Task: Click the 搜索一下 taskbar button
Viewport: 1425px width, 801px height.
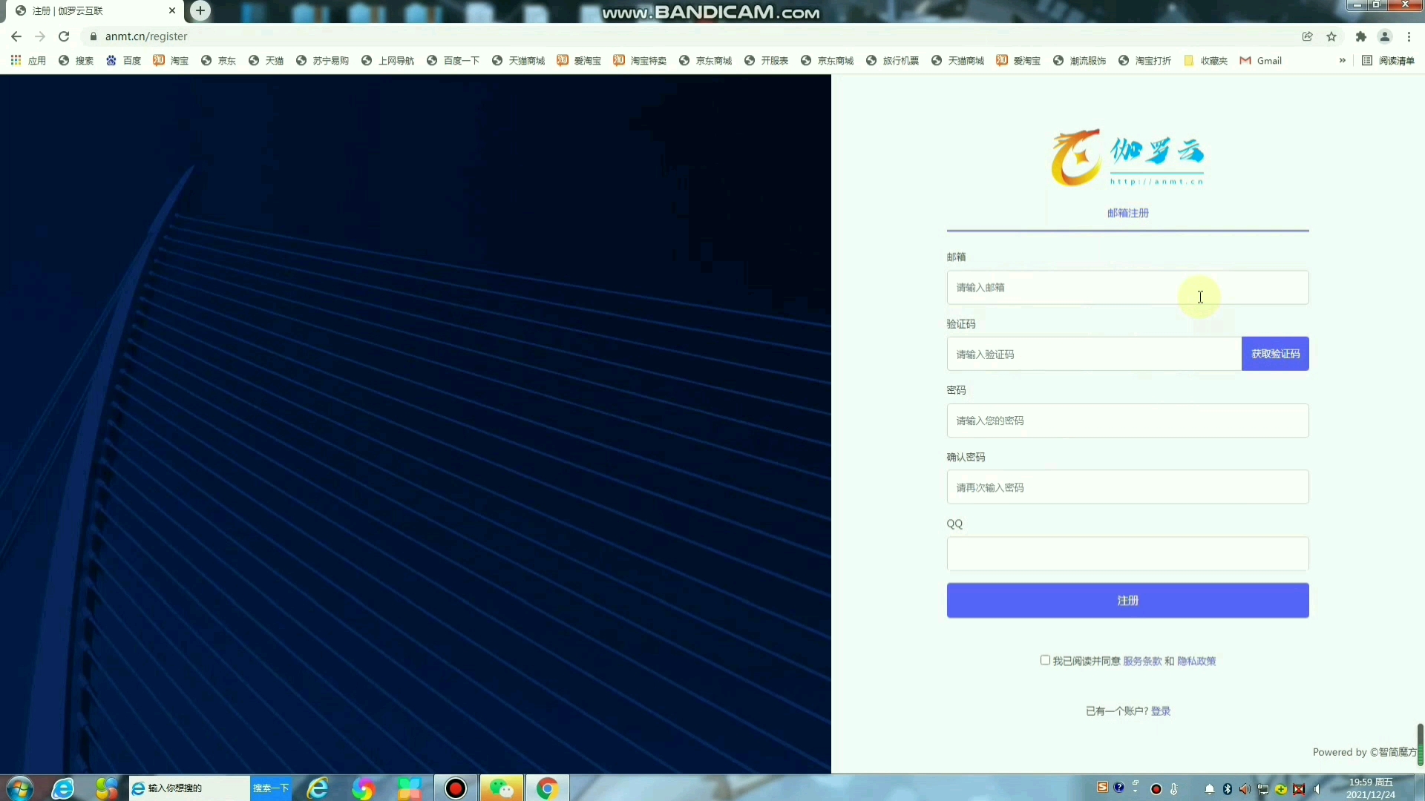Action: [271, 788]
